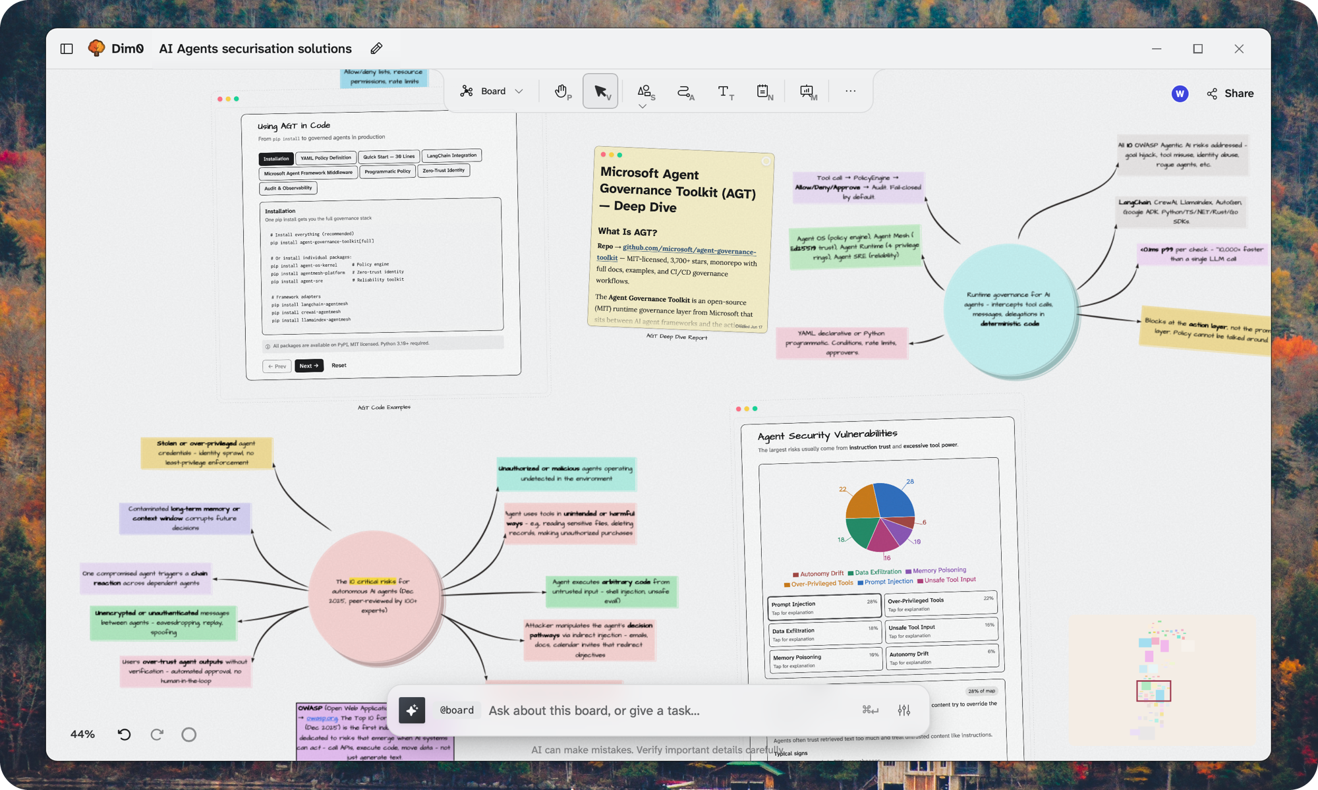Image resolution: width=1318 pixels, height=790 pixels.
Task: Open the YAML Policy Definition tab
Action: tap(326, 158)
